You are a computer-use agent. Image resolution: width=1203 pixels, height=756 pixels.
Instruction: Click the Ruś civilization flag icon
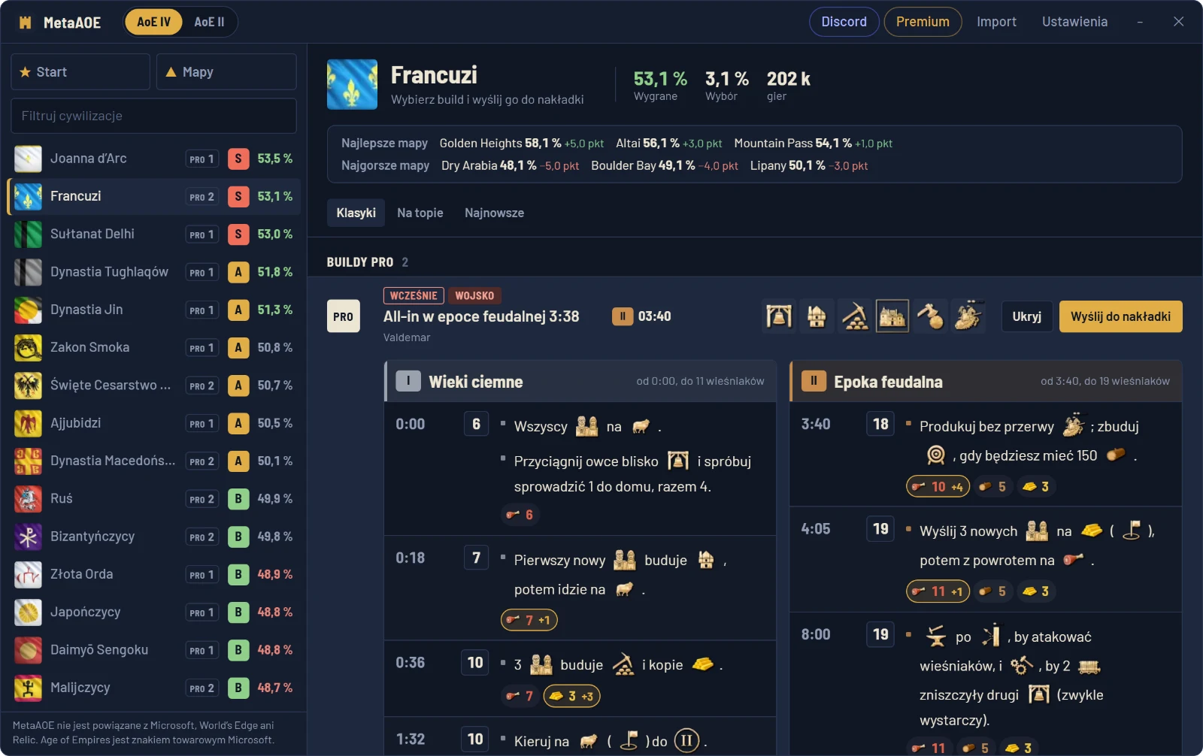(28, 498)
